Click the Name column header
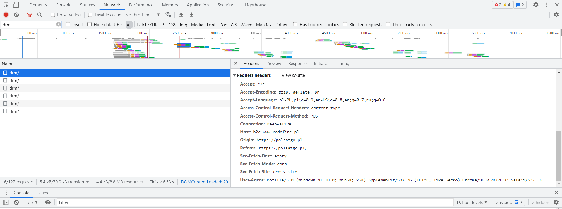 click(115, 64)
